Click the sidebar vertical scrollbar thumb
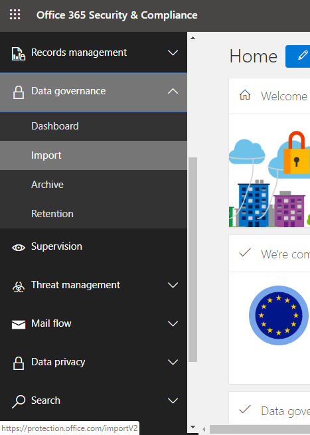The width and height of the screenshot is (310, 435). tap(193, 260)
